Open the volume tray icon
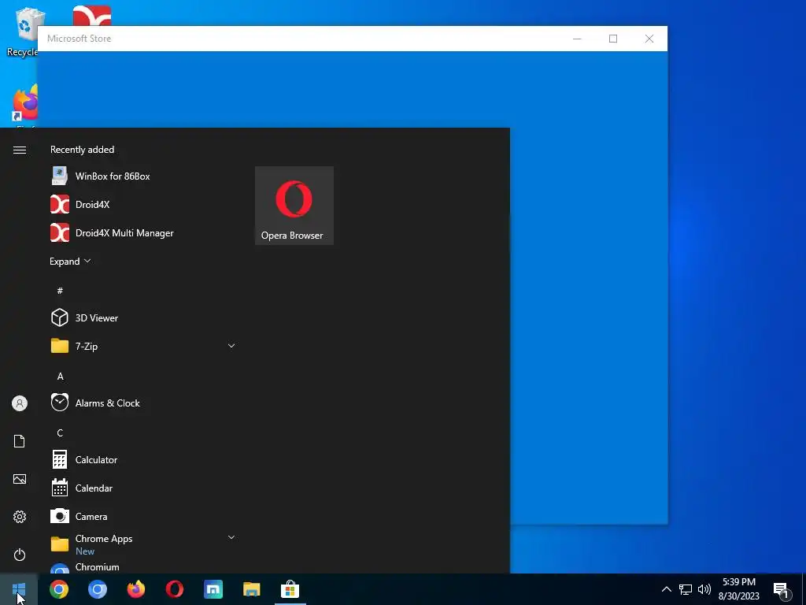806x605 pixels. coord(704,589)
